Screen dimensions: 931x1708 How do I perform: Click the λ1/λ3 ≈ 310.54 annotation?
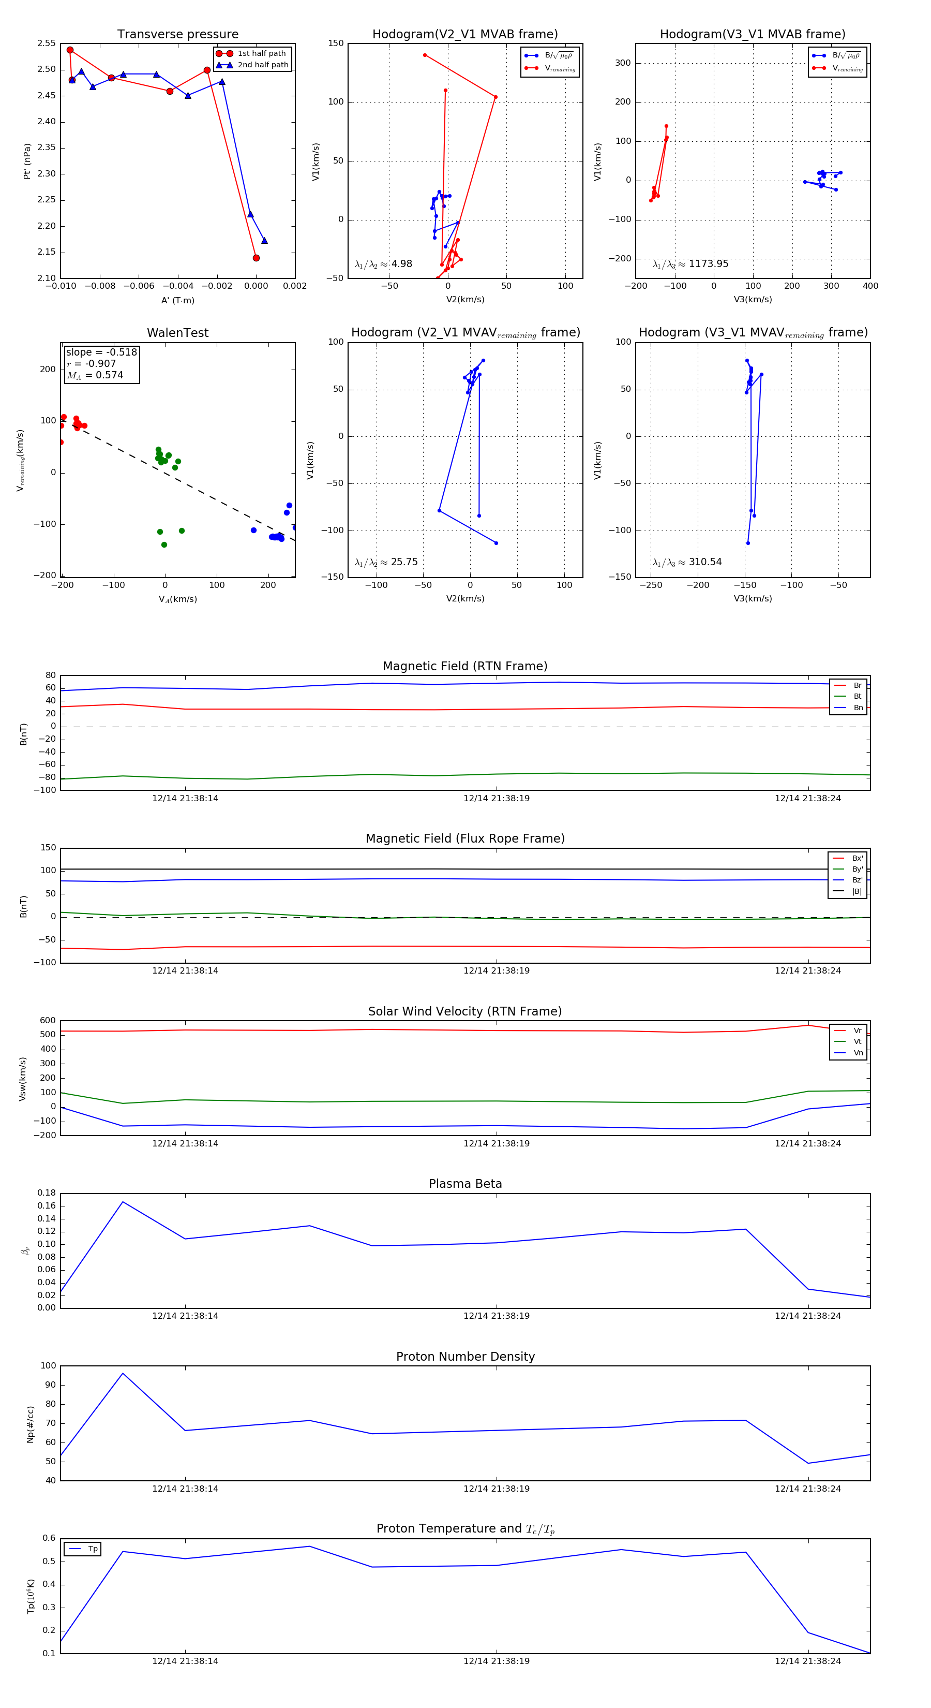tap(687, 562)
